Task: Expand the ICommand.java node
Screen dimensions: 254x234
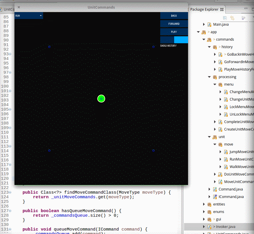Action: (x=209, y=197)
